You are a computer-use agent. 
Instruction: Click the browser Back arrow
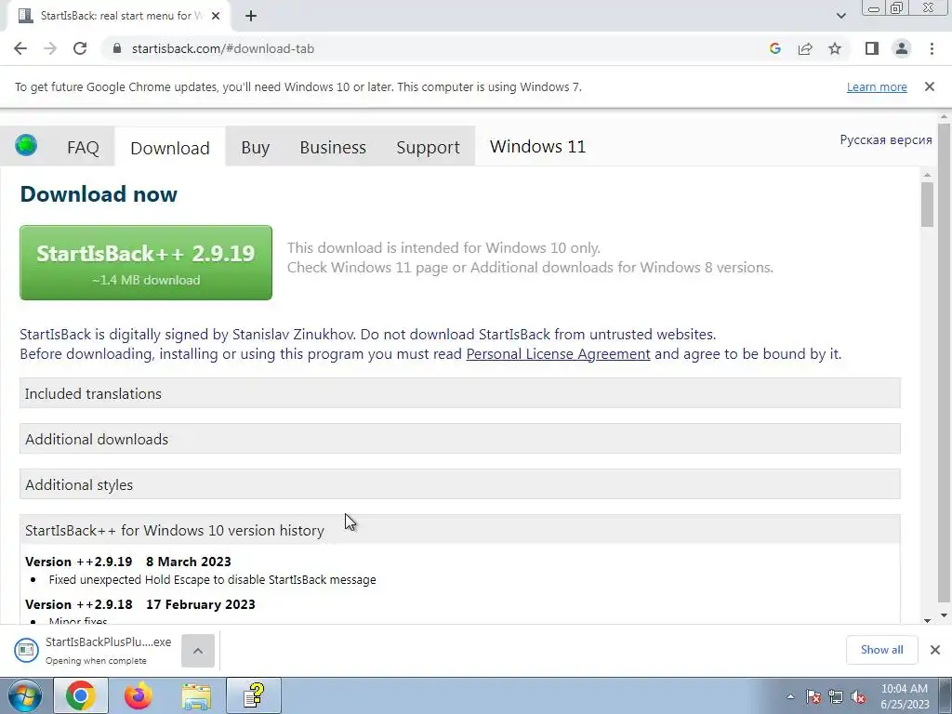[20, 48]
